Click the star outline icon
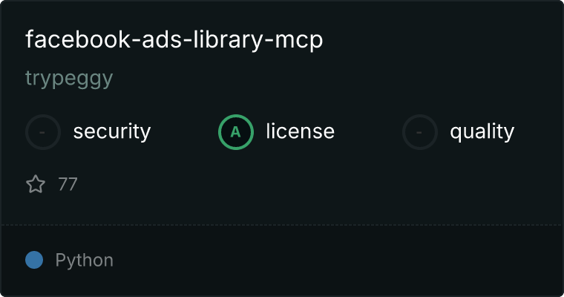The image size is (564, 297). (x=36, y=184)
